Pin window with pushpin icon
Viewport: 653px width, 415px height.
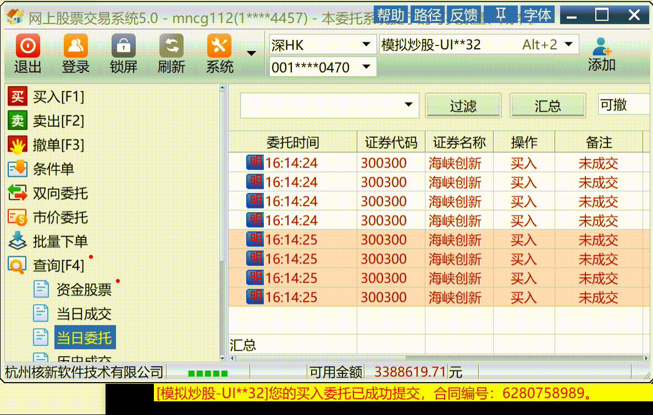tap(501, 15)
